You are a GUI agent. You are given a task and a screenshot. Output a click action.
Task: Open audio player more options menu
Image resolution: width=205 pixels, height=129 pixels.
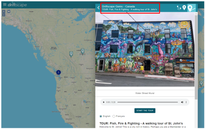tap(186, 102)
